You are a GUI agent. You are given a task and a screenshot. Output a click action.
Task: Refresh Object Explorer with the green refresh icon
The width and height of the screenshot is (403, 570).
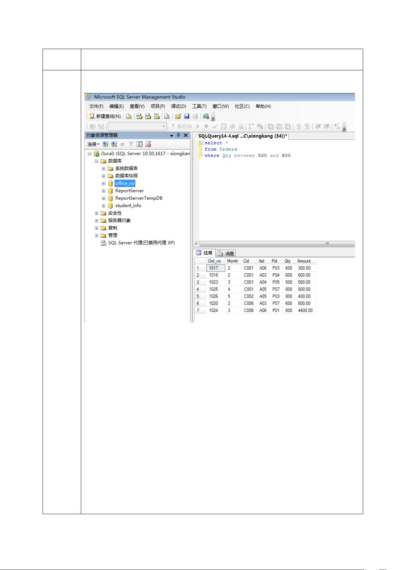point(139,144)
